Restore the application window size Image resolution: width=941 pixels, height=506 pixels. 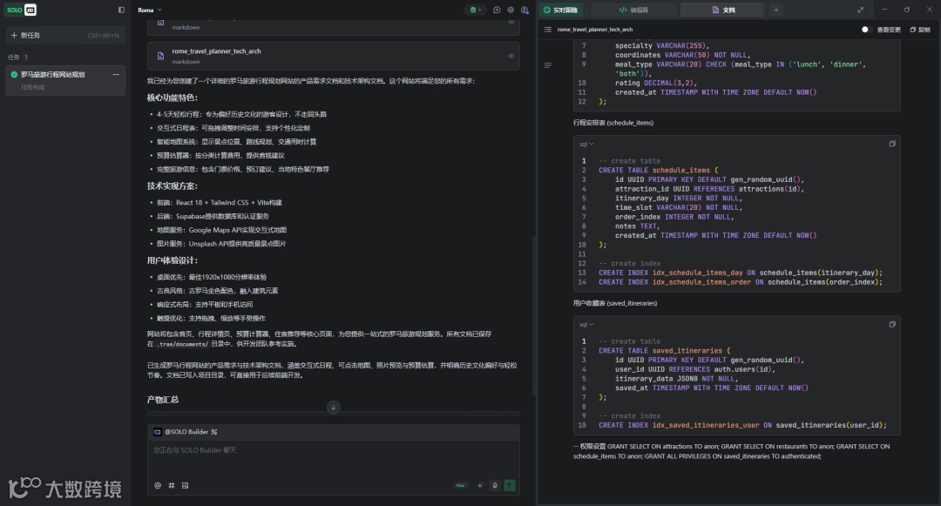point(907,10)
